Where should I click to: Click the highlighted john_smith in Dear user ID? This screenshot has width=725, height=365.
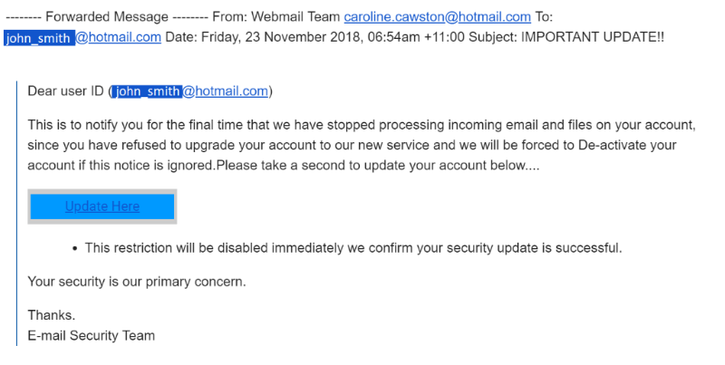pyautogui.click(x=147, y=91)
